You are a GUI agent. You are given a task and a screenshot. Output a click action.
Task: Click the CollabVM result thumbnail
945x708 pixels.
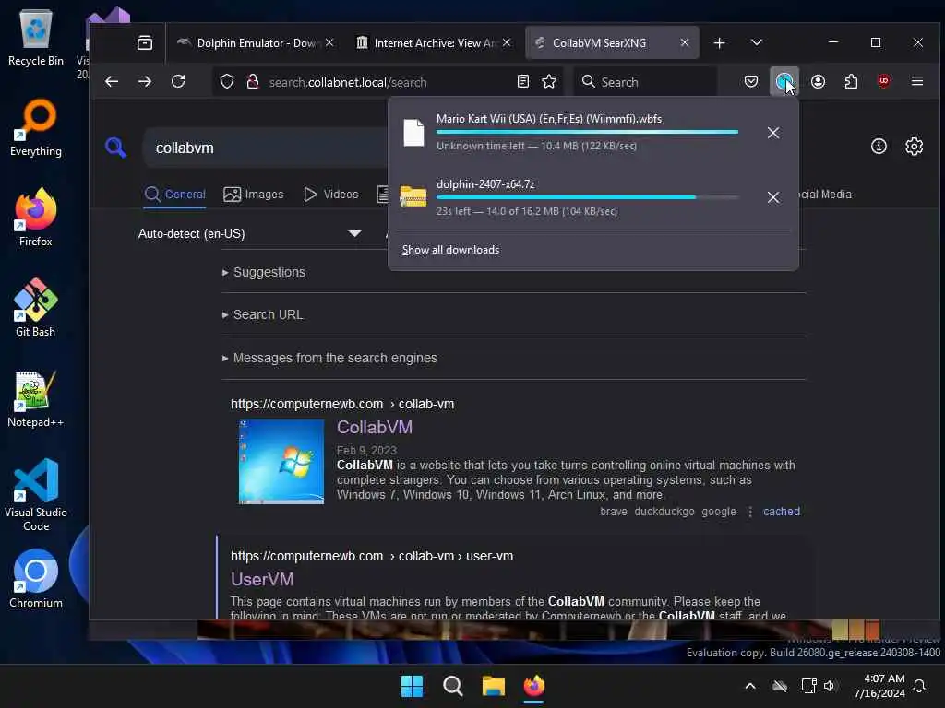tap(281, 462)
